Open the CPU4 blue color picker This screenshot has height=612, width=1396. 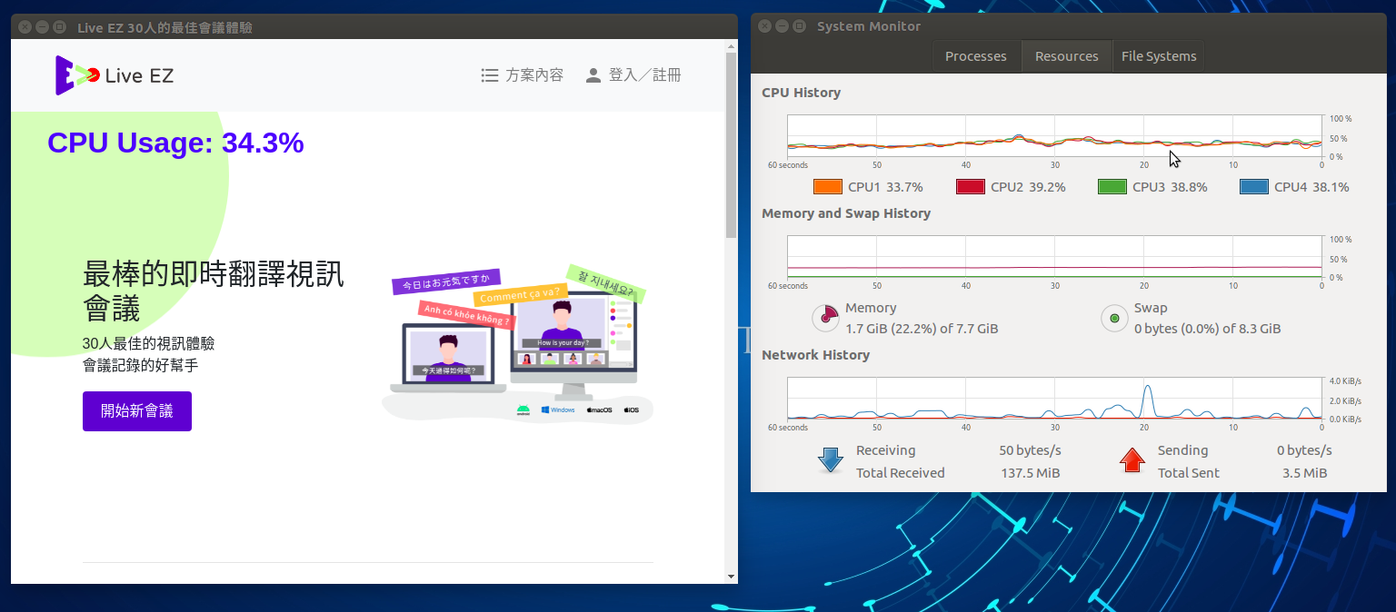pos(1254,187)
